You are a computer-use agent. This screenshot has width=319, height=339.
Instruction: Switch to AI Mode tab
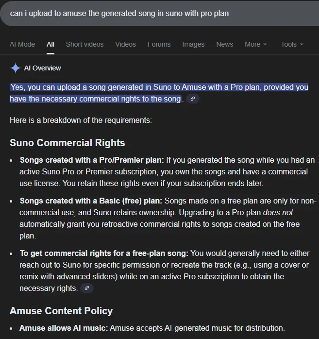(22, 44)
